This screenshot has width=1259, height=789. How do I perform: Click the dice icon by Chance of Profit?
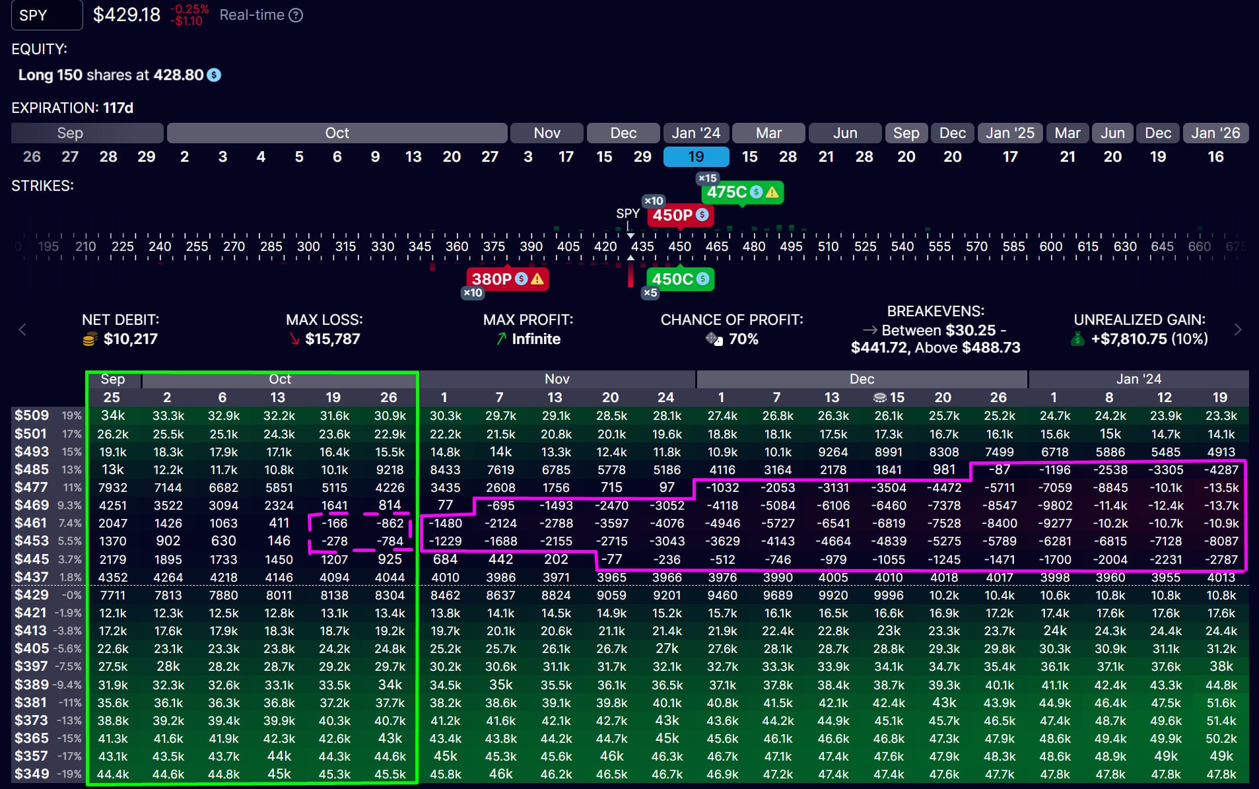714,339
